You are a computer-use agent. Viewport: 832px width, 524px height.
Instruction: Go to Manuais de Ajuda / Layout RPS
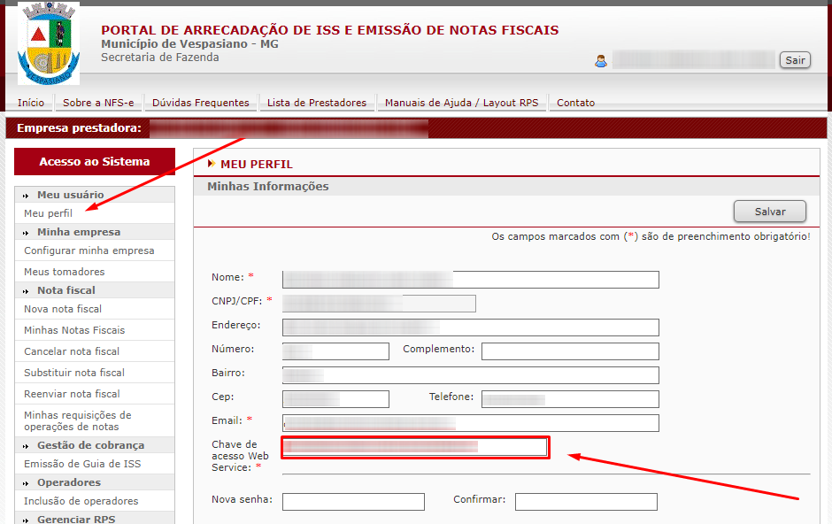pyautogui.click(x=462, y=103)
